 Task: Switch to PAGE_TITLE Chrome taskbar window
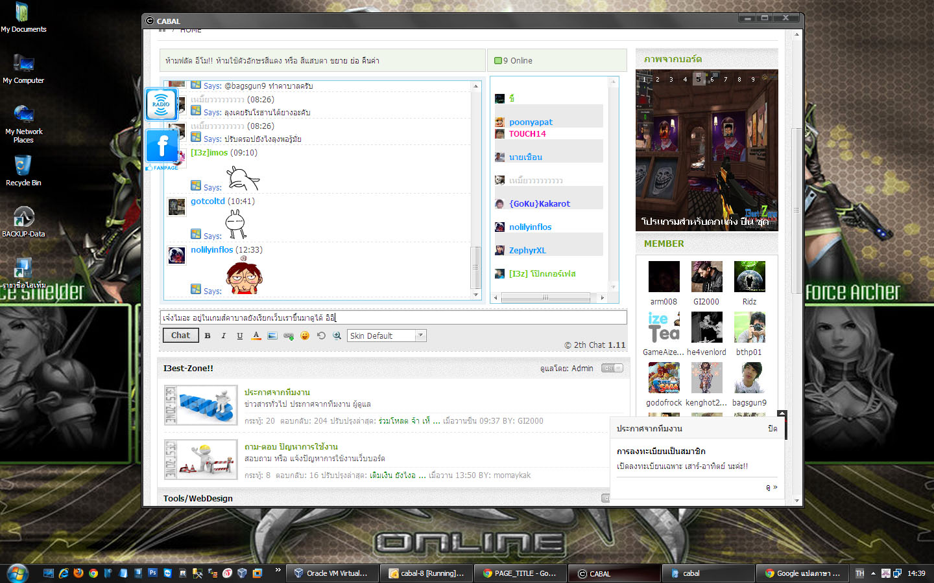point(521,573)
